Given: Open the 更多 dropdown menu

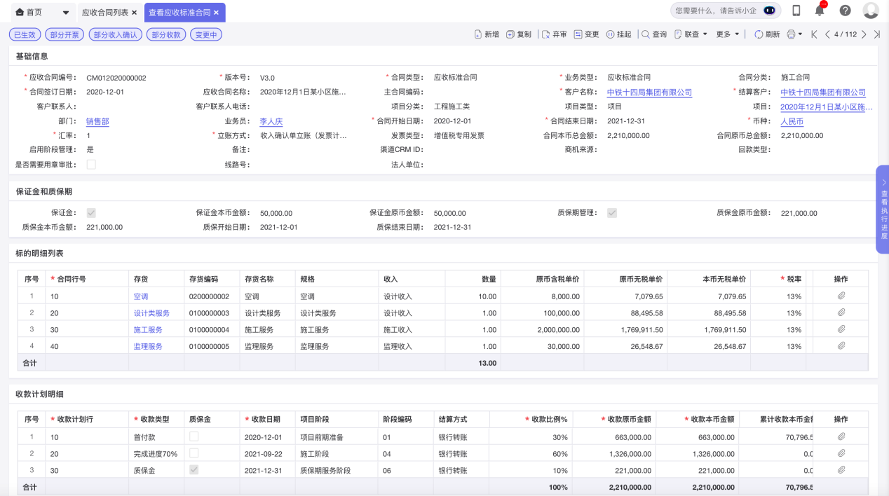Looking at the screenshot, I should pos(726,32).
